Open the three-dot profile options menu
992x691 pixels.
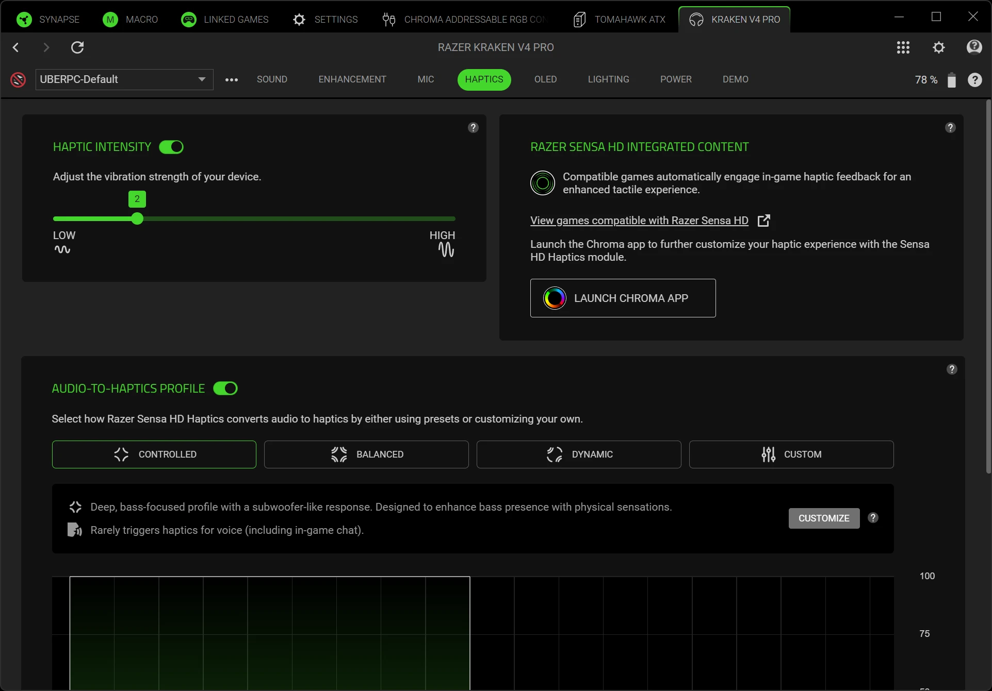click(232, 80)
